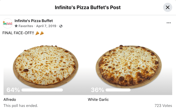Open the Infinito's Pizza Buffet page name link
Screen dimensions: 176x112
point(34,21)
